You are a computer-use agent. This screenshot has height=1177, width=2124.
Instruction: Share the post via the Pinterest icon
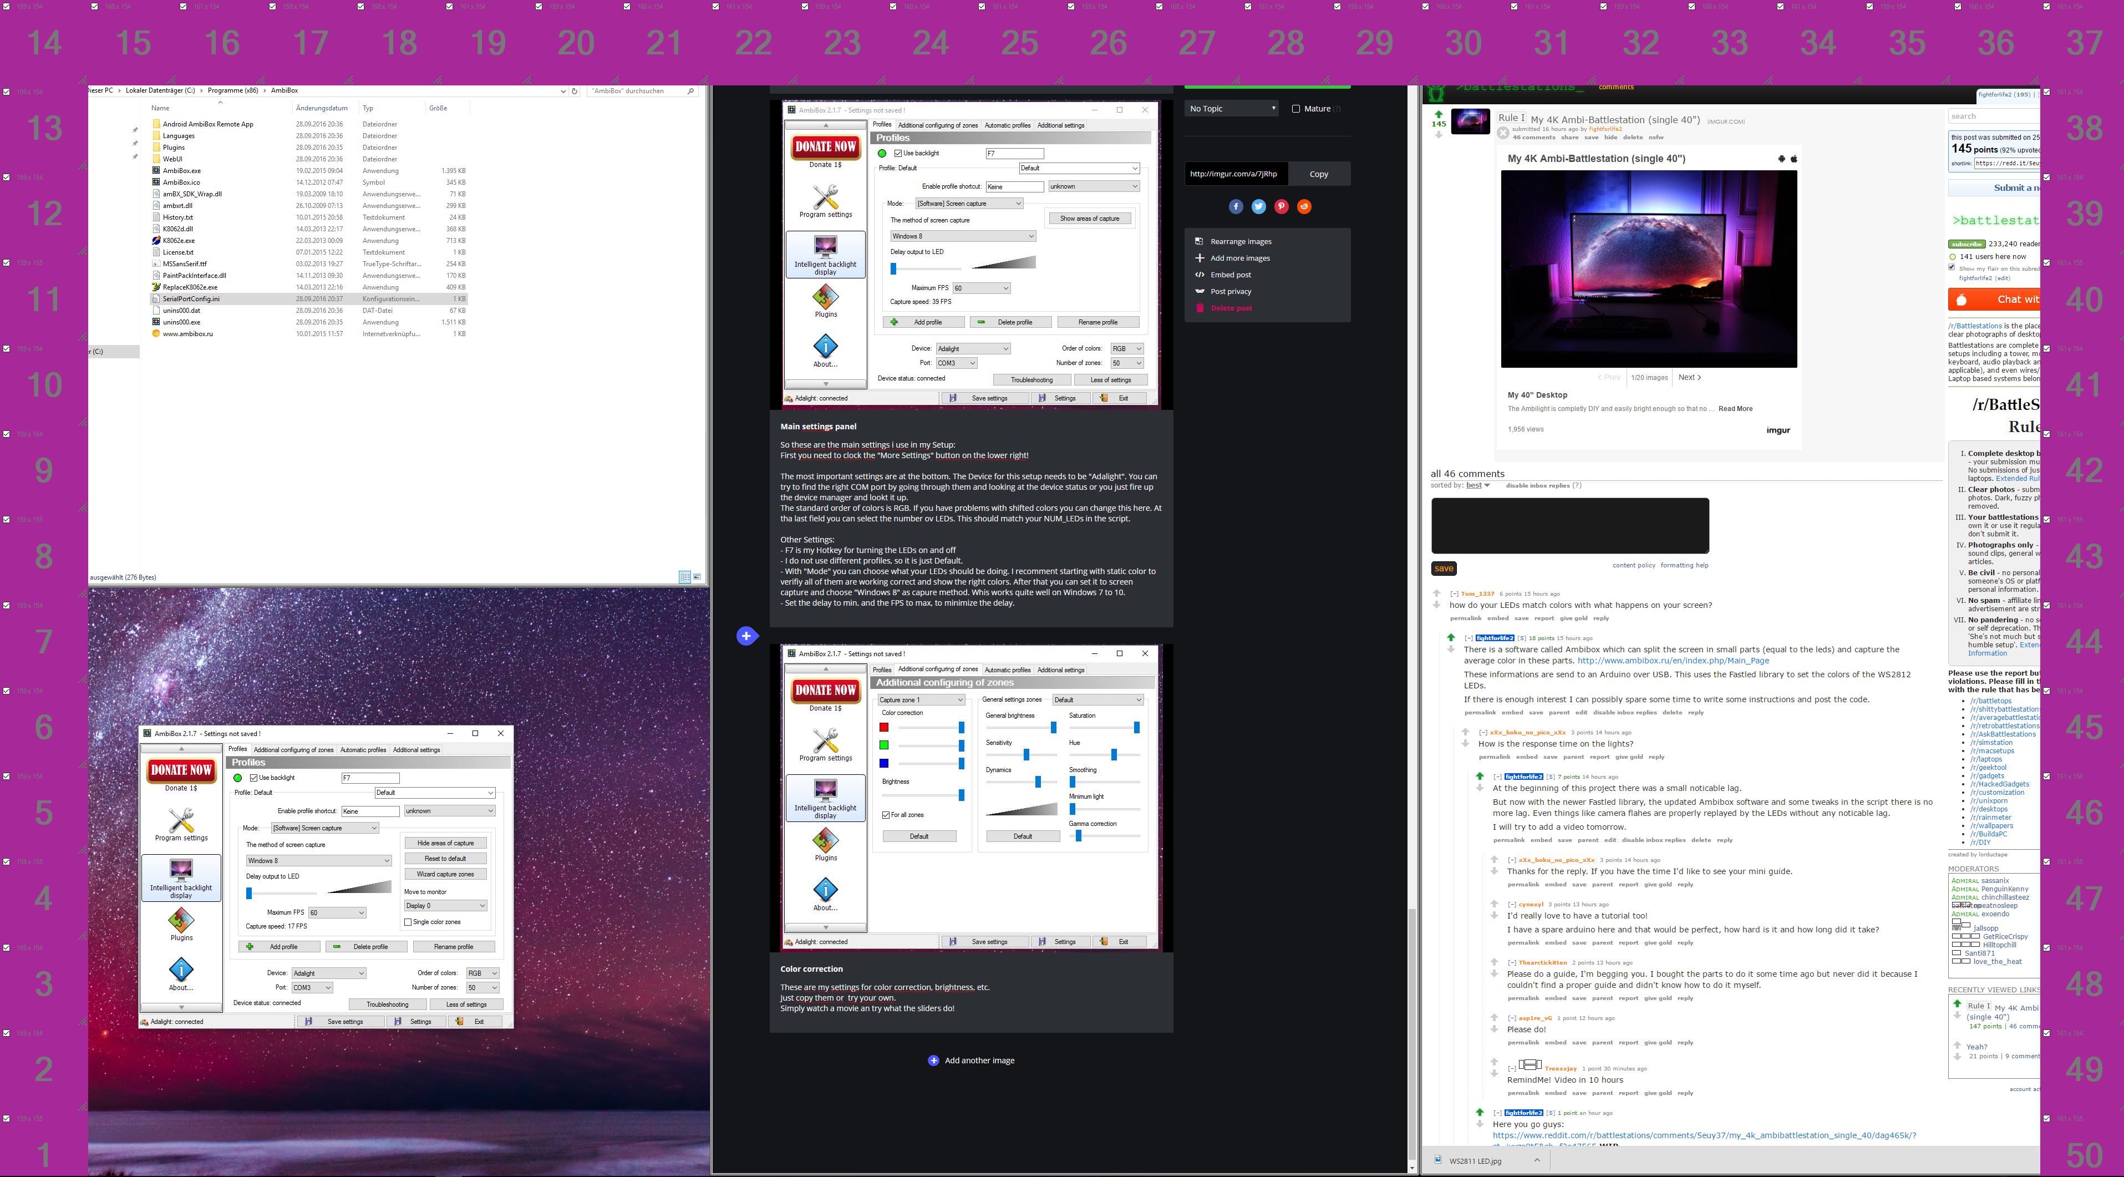[1281, 207]
